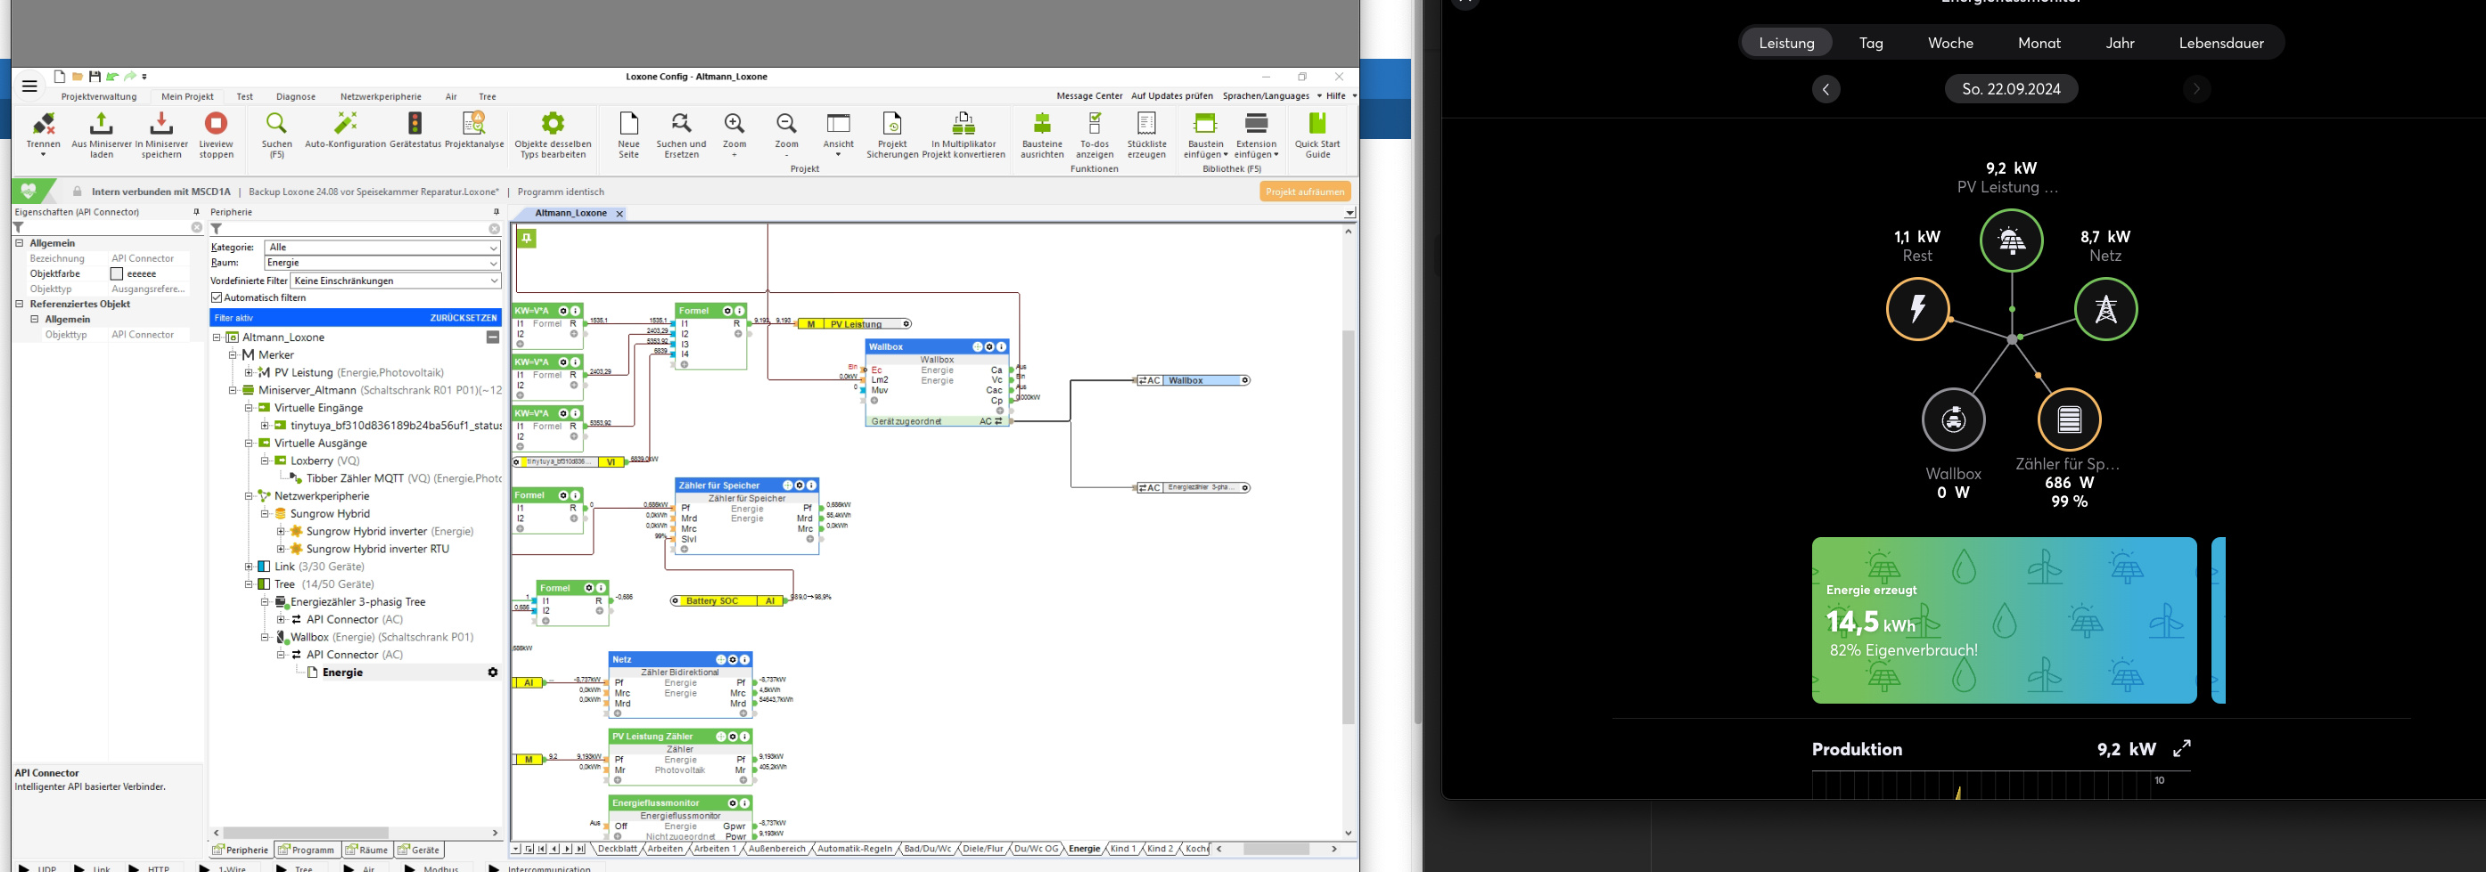Click the Projektanalyse icon
This screenshot has width=2486, height=872.
[474, 124]
